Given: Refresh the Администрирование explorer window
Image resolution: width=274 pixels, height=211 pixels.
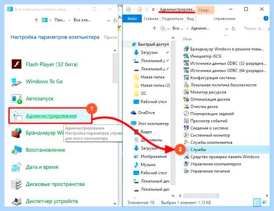Looking at the screenshot, I should (x=233, y=29).
